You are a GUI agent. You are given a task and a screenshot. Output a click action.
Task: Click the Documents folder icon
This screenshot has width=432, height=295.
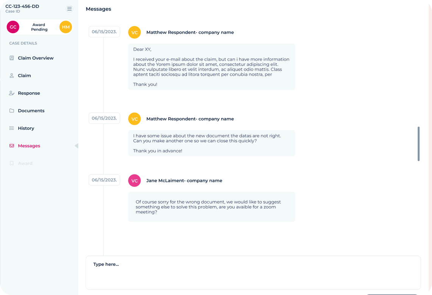point(12,110)
